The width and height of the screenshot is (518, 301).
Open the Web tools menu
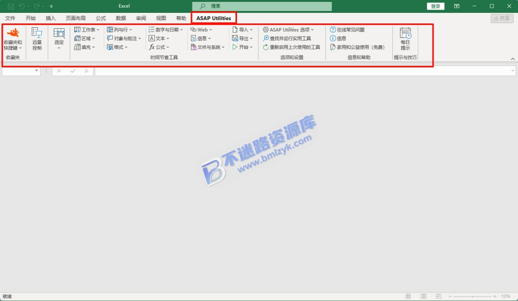click(201, 30)
